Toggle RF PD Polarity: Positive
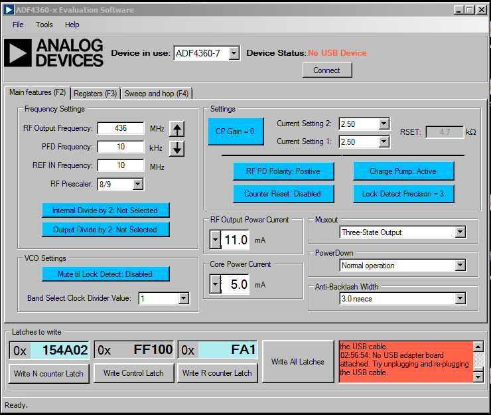The width and height of the screenshot is (491, 415). pyautogui.click(x=283, y=171)
